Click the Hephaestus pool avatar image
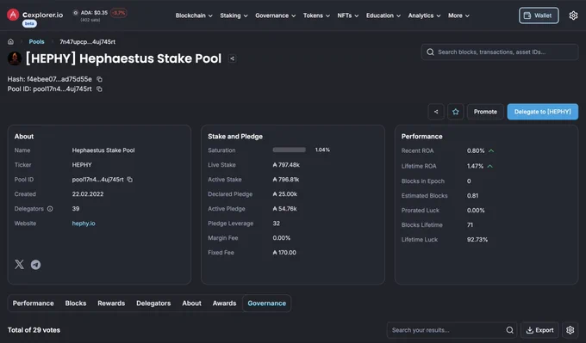This screenshot has height=343, width=586. pos(15,58)
